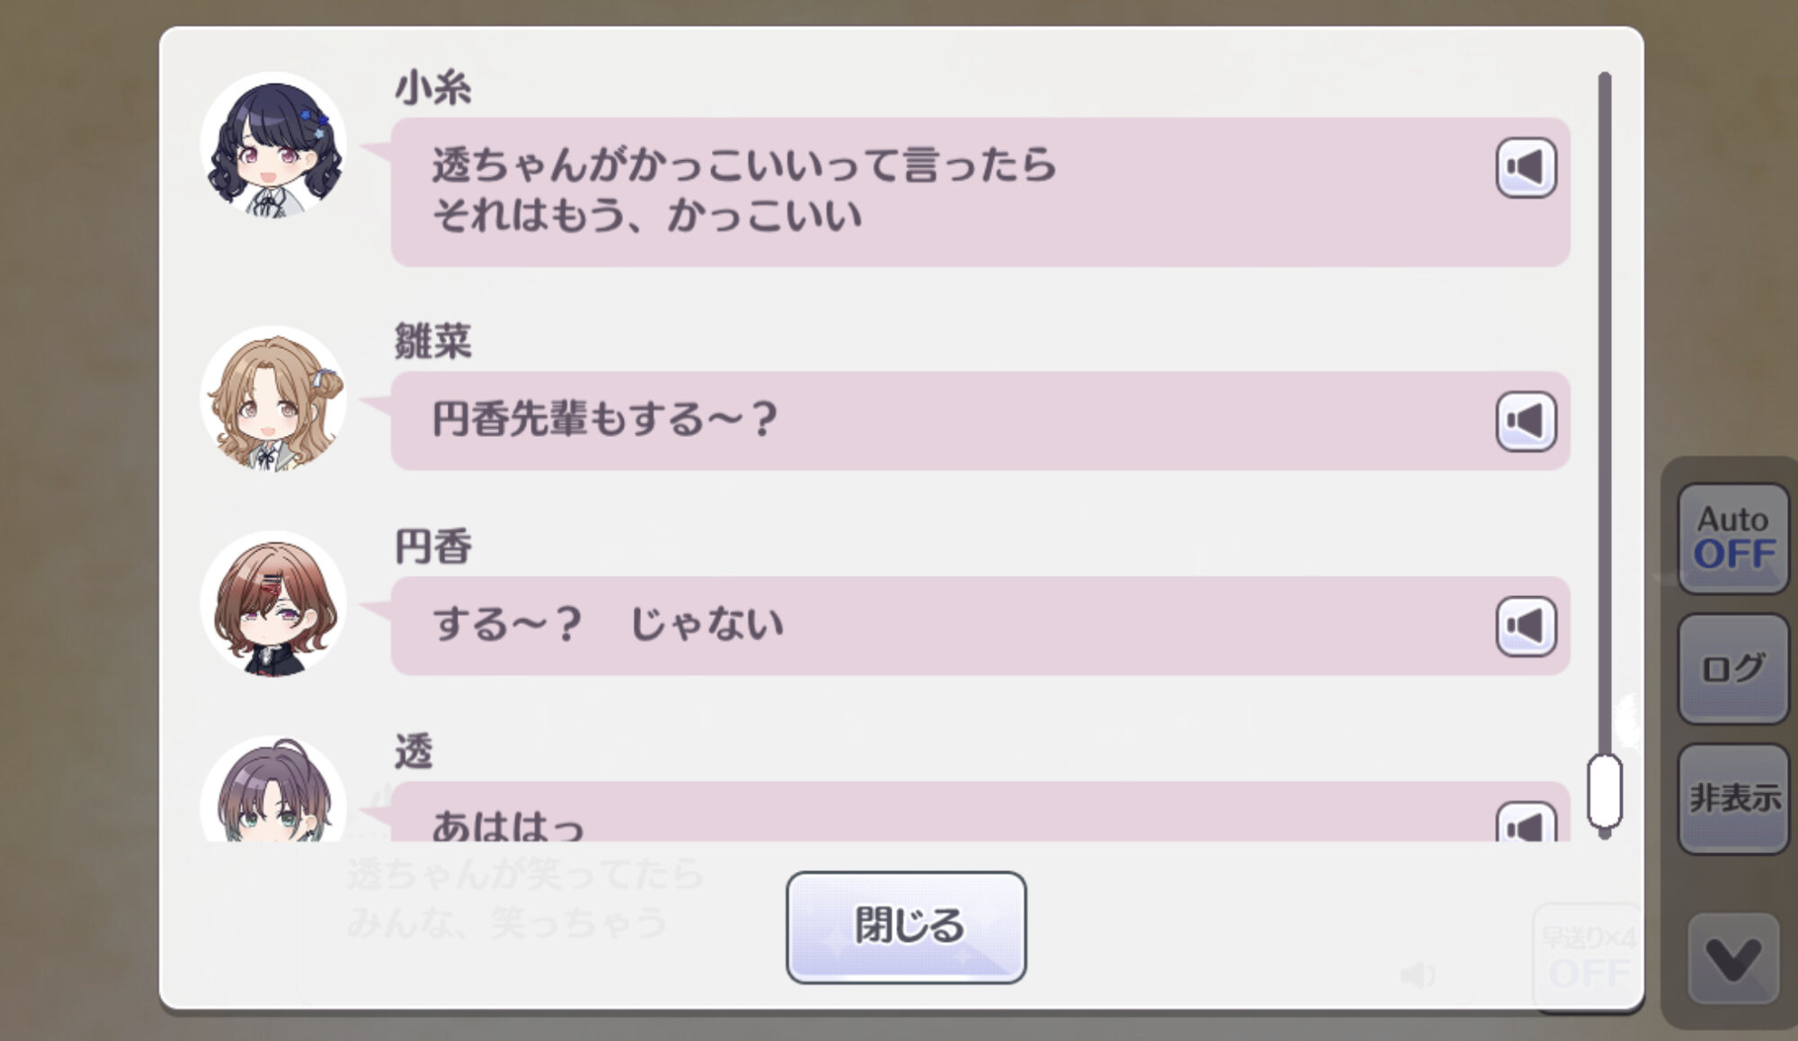Toggle the 早送り×4 fast-forward button
The image size is (1798, 1041).
click(x=1588, y=956)
